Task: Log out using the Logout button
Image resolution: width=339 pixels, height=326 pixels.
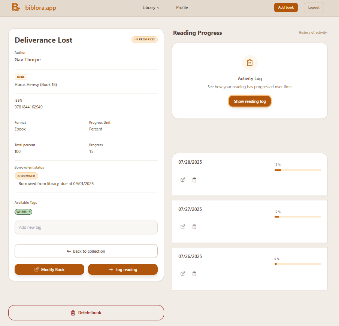Action: [314, 7]
